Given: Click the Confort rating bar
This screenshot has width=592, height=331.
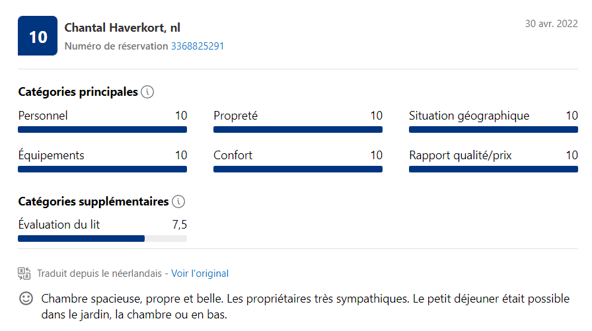Looking at the screenshot, I should point(298,169).
